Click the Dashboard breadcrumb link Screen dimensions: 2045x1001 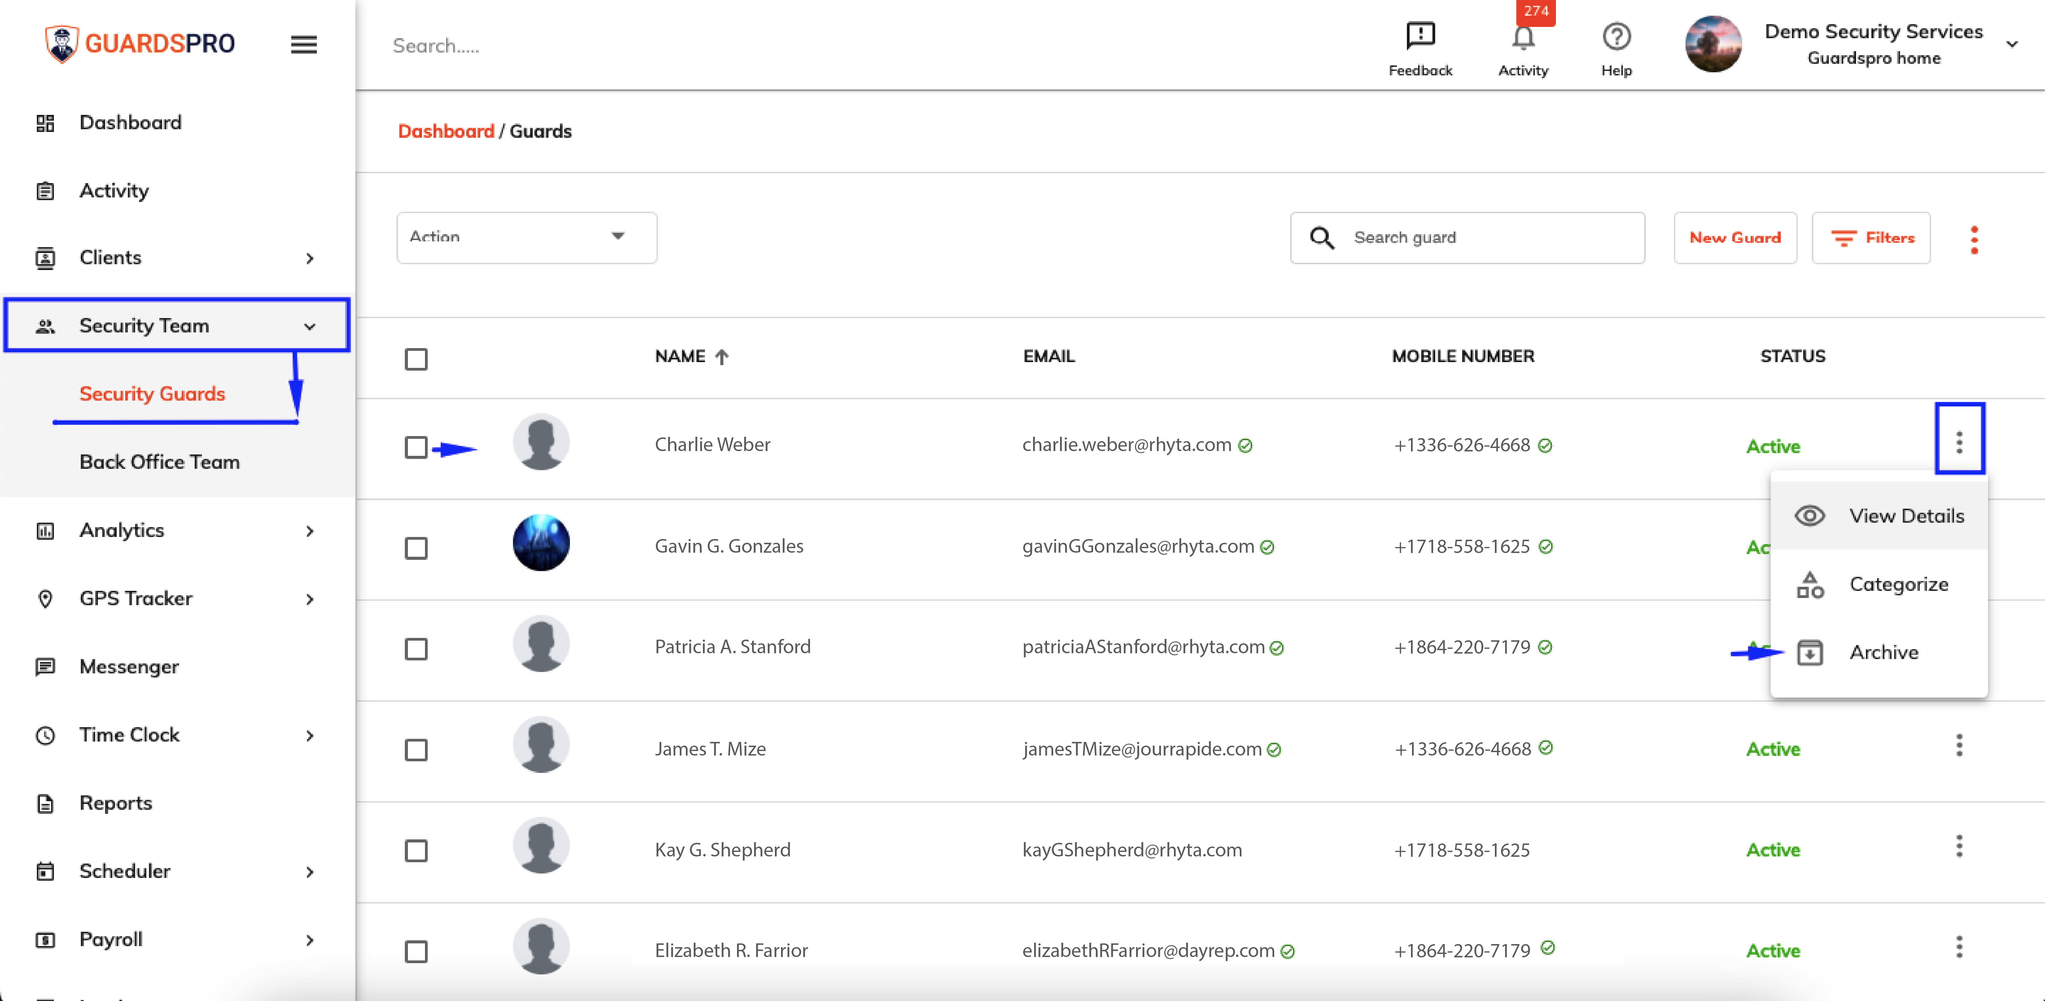click(x=445, y=131)
